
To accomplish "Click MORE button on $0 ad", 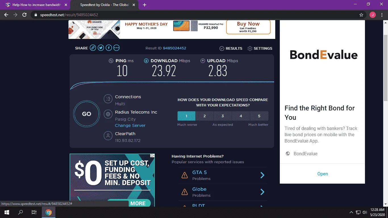I will 138,203.
